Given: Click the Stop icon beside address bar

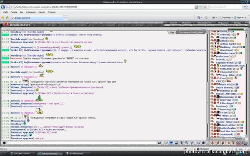Looking at the screenshot, I should (x=205, y=7).
